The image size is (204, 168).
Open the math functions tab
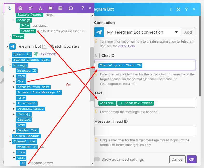click(x=30, y=8)
